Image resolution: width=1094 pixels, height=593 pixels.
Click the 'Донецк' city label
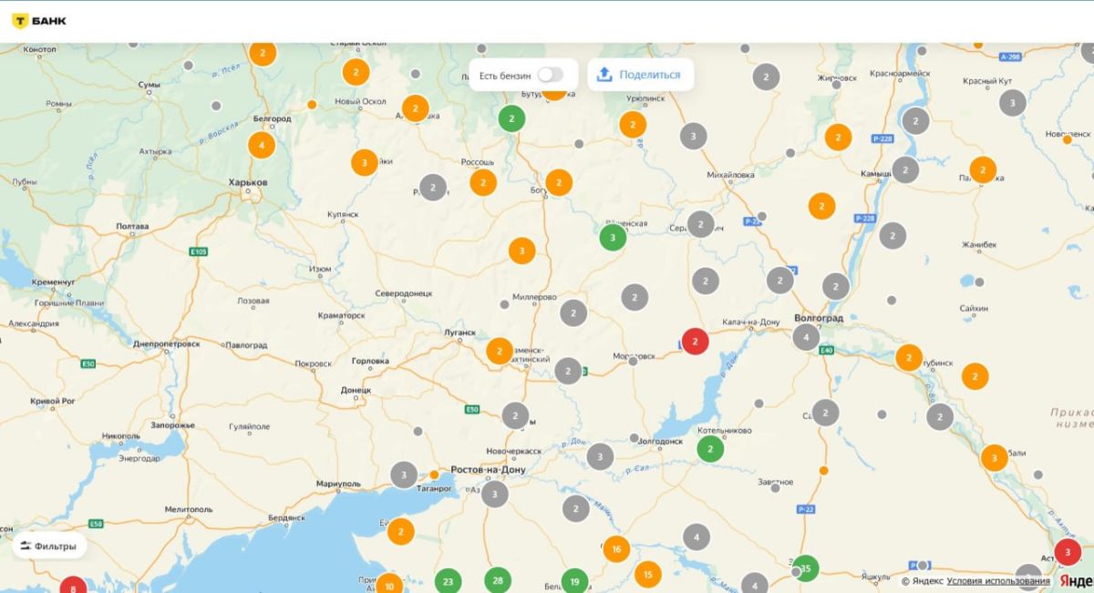click(x=356, y=390)
